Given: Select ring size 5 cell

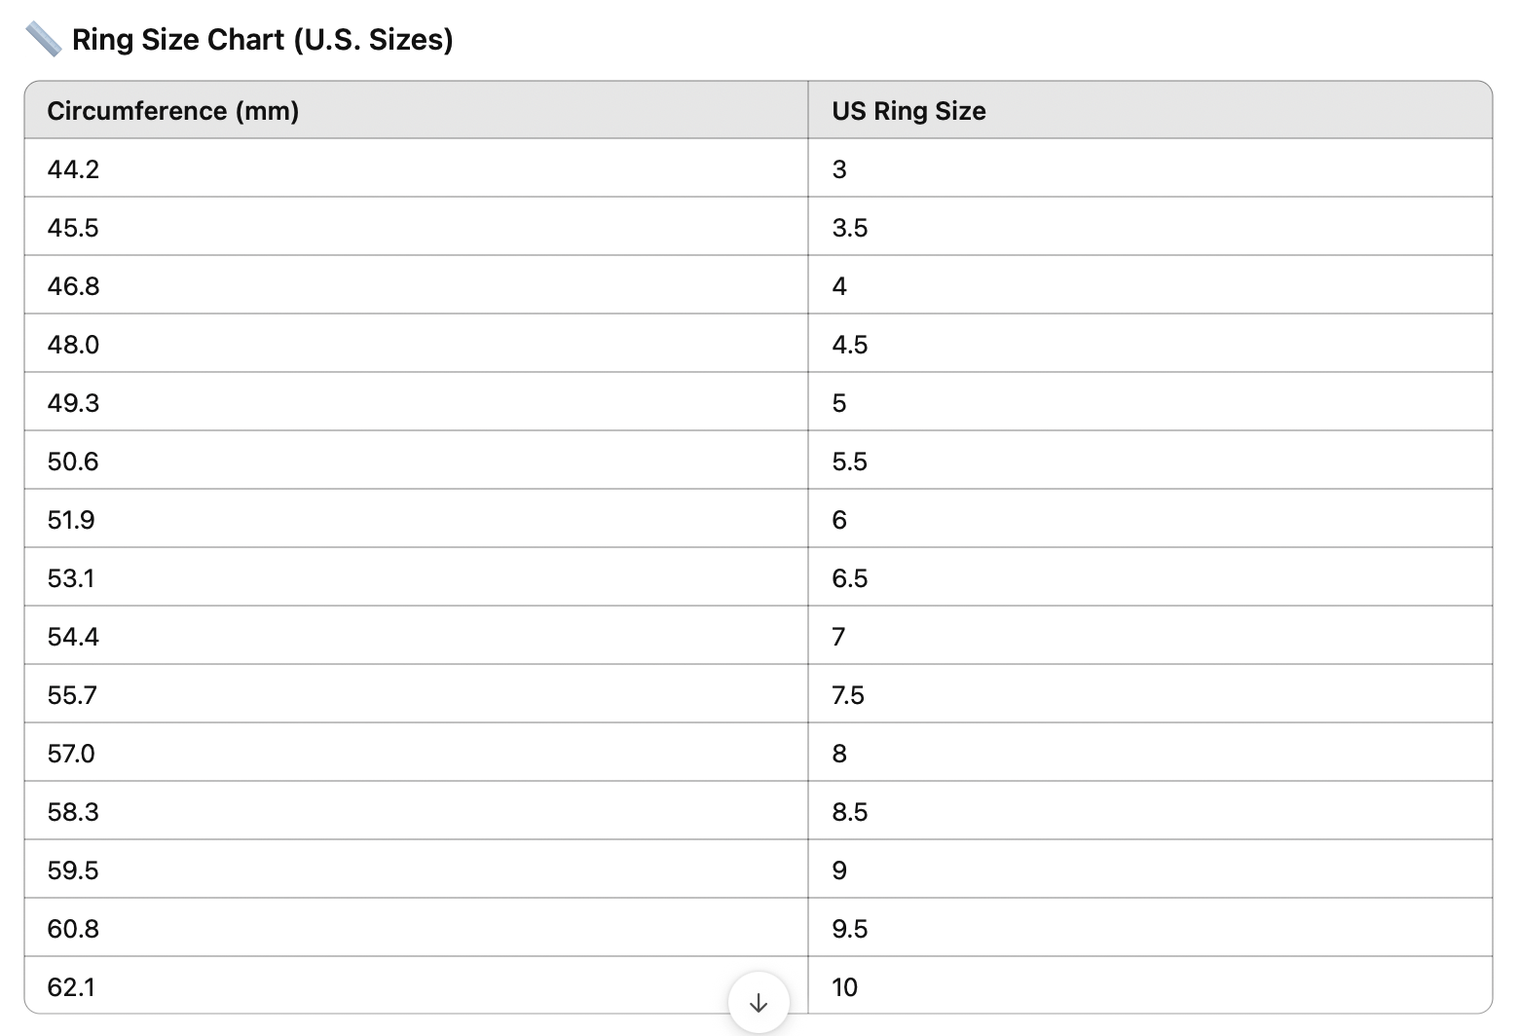Looking at the screenshot, I should click(x=839, y=403).
